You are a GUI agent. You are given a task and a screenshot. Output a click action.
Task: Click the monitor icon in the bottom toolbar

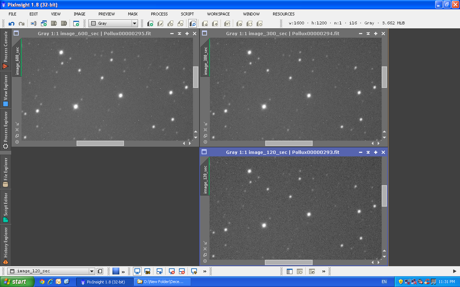137,271
